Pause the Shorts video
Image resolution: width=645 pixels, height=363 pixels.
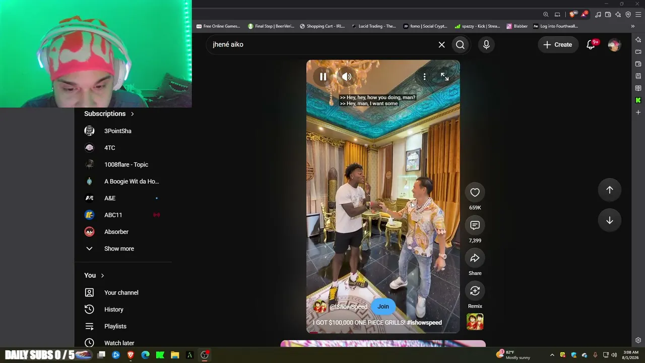(x=323, y=77)
